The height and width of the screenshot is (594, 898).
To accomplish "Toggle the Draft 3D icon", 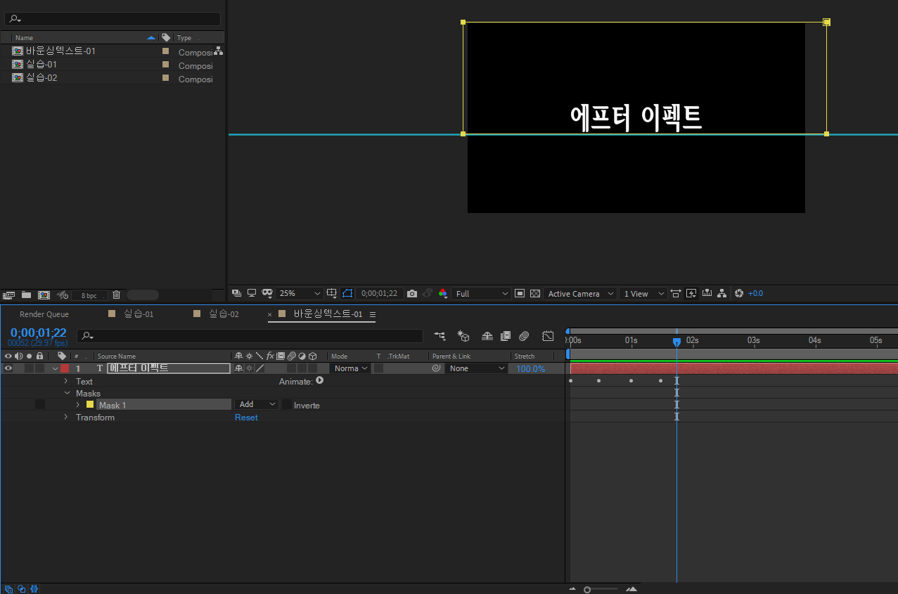I will coord(463,336).
